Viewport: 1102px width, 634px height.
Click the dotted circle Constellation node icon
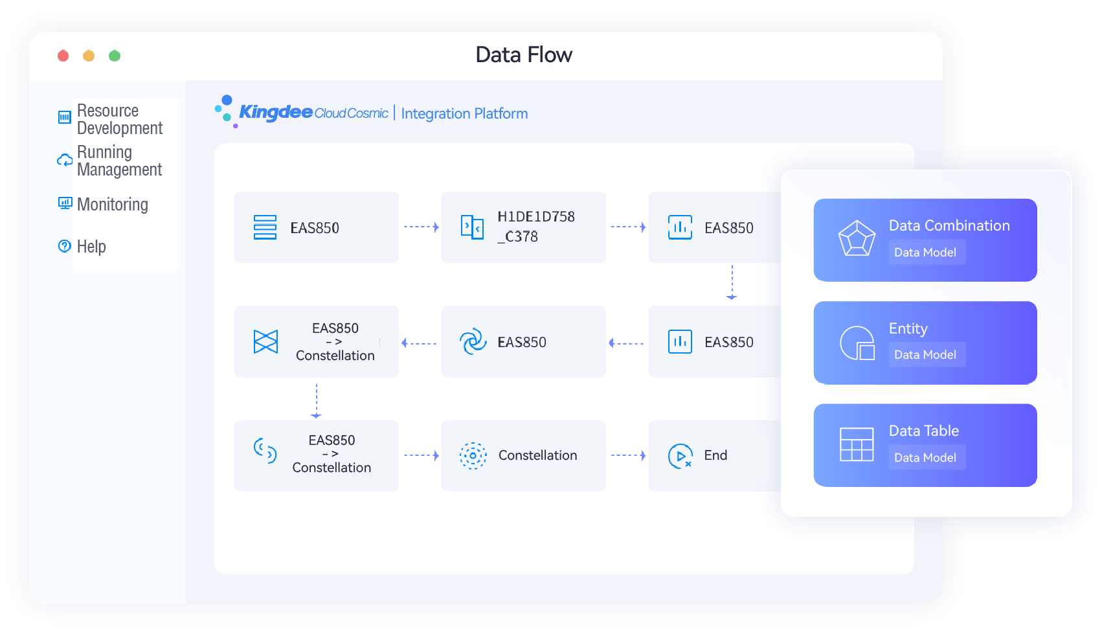[x=473, y=455]
